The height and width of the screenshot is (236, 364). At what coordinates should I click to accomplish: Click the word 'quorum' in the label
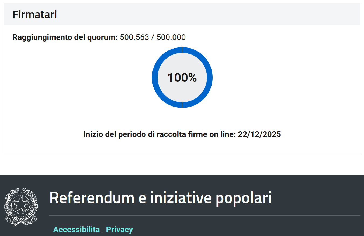coord(102,37)
